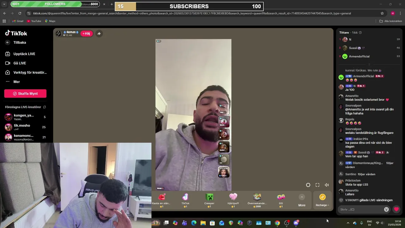This screenshot has height=228, width=405.
Task: Send the GG gift
Action: coord(281,200)
